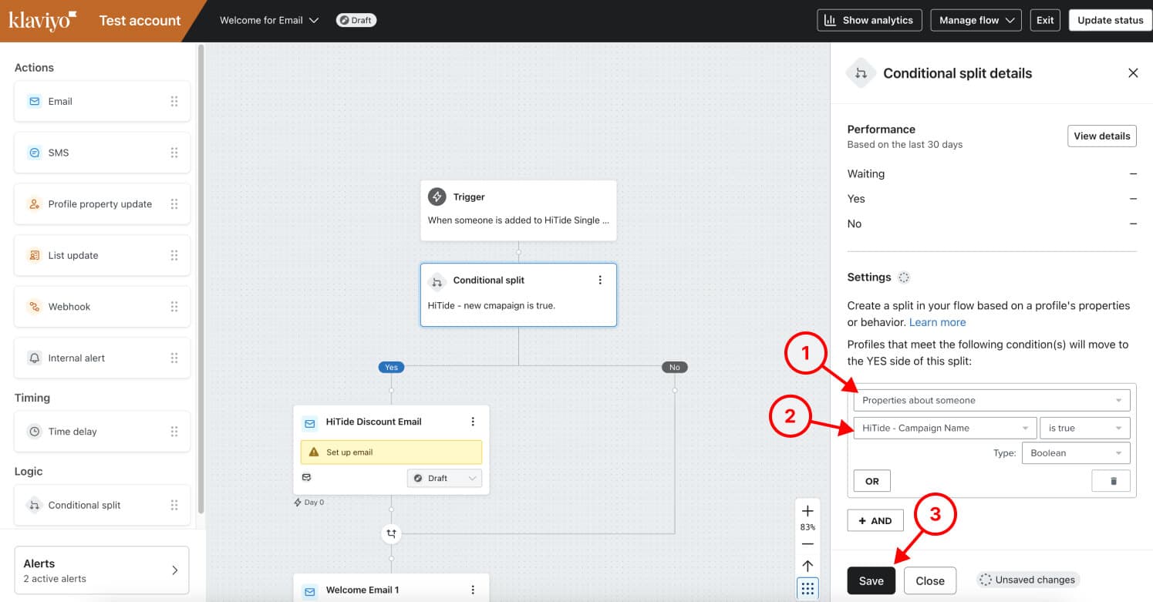
Task: Open Welcome for Email flow name menu
Action: click(269, 20)
